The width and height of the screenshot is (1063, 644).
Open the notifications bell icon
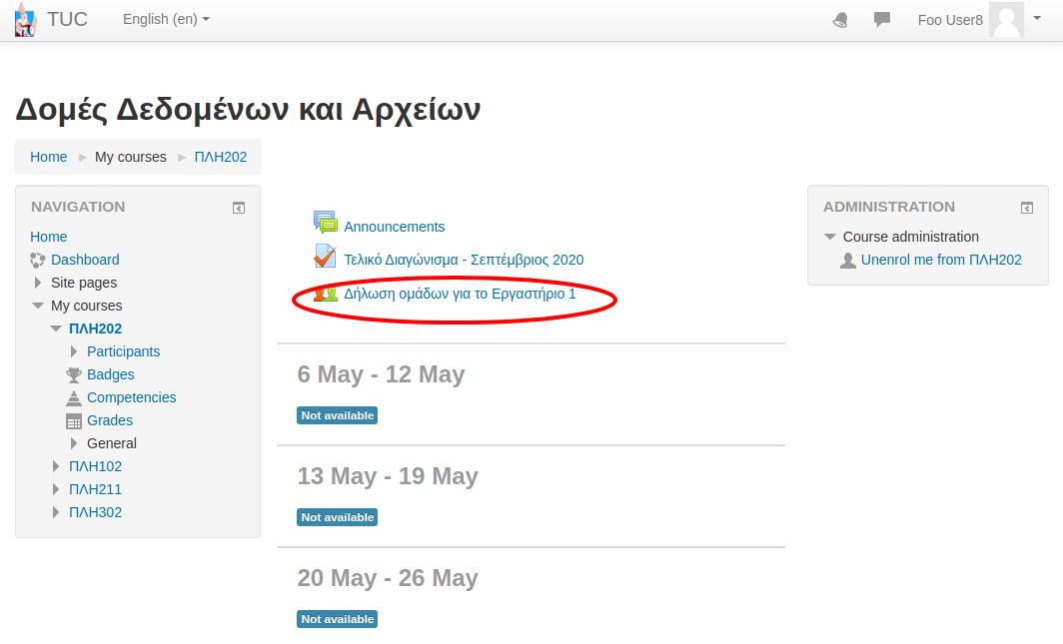840,20
